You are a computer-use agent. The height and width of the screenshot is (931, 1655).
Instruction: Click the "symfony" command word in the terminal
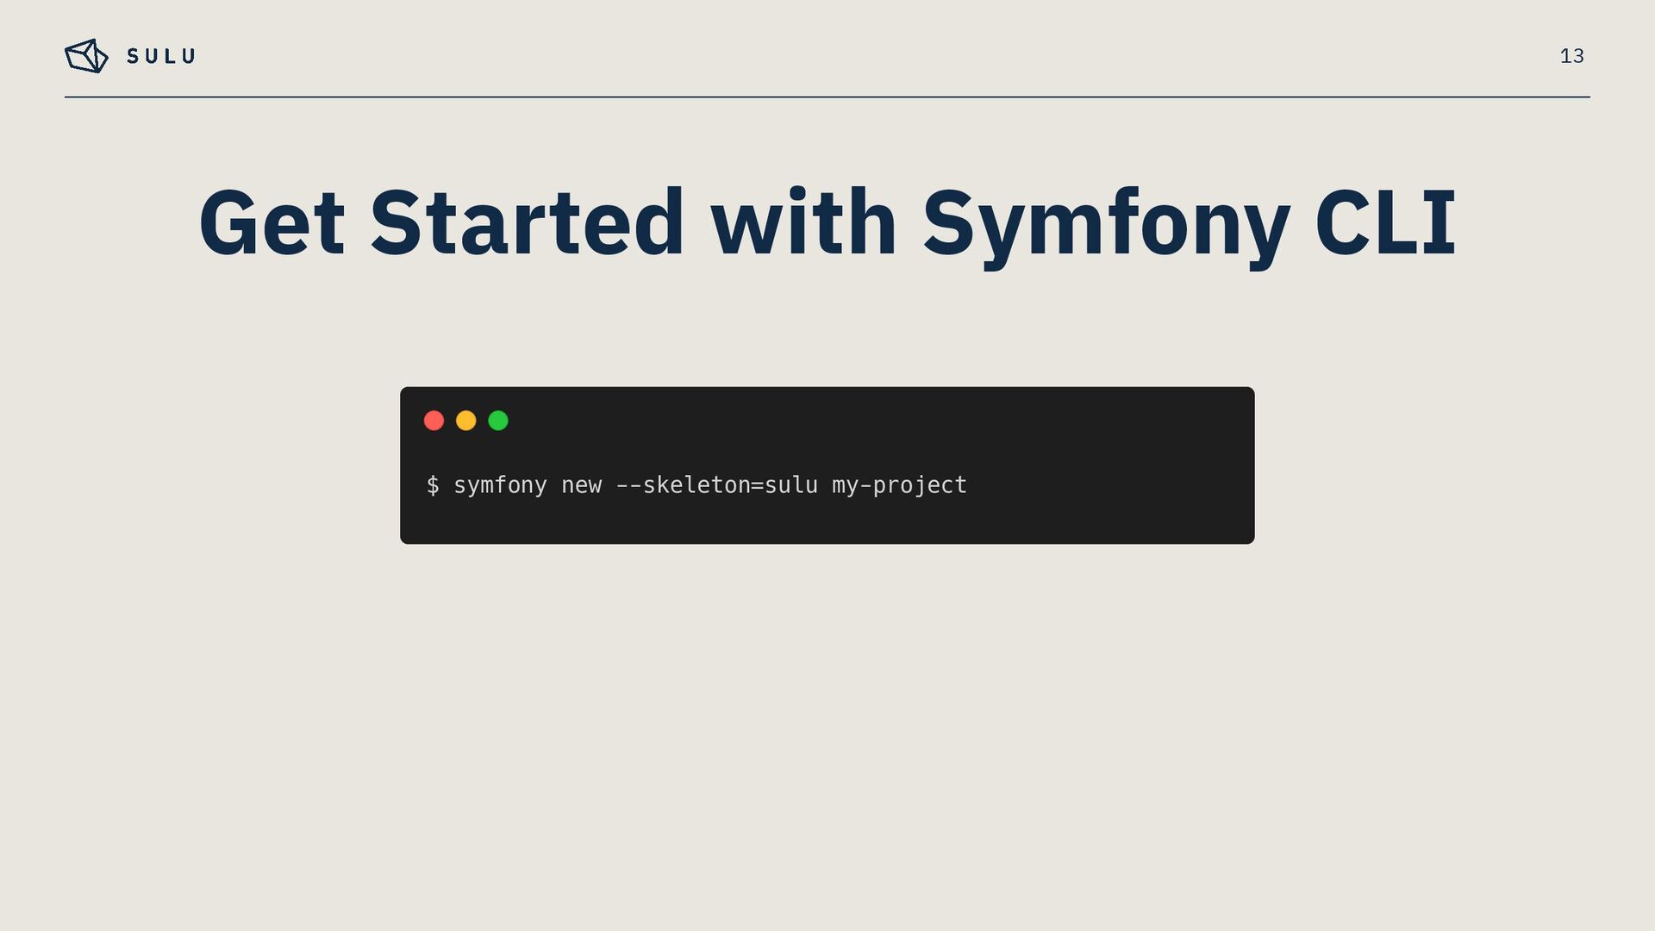(x=500, y=485)
